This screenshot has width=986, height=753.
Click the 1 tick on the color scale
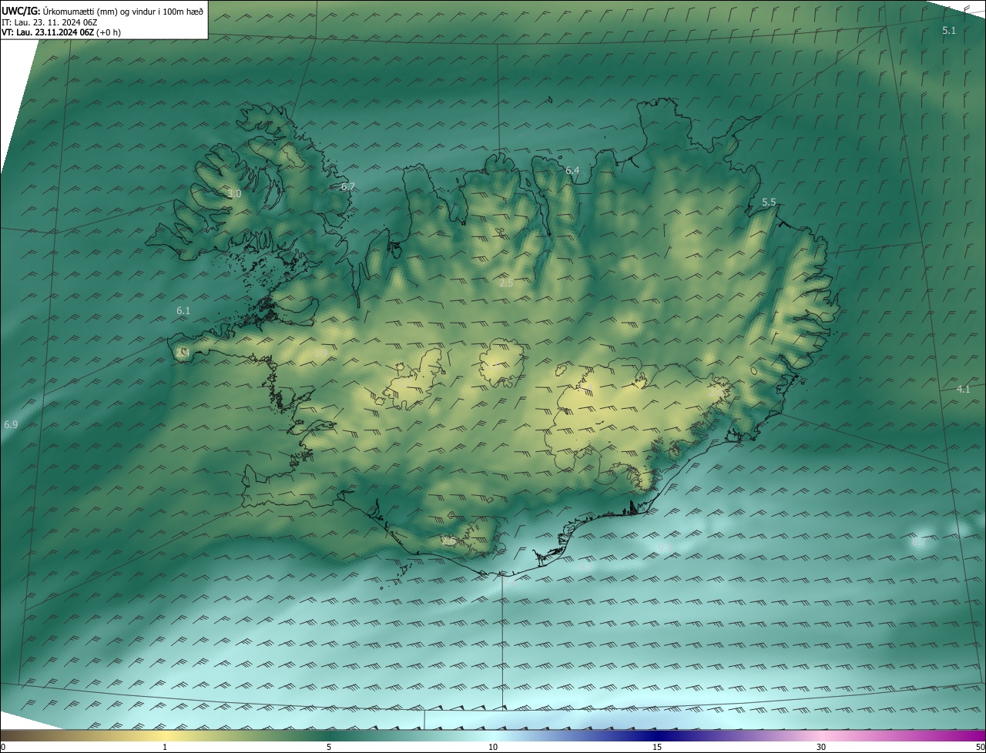[x=165, y=747]
